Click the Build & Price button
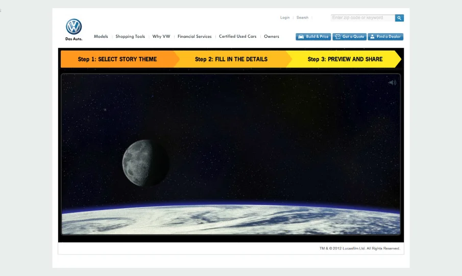This screenshot has width=462, height=276. [x=313, y=37]
